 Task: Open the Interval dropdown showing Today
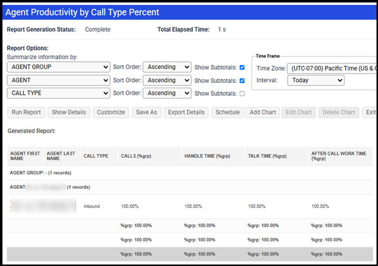(316, 80)
